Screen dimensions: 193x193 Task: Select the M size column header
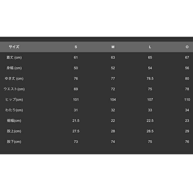pyautogui.click(x=113, y=47)
